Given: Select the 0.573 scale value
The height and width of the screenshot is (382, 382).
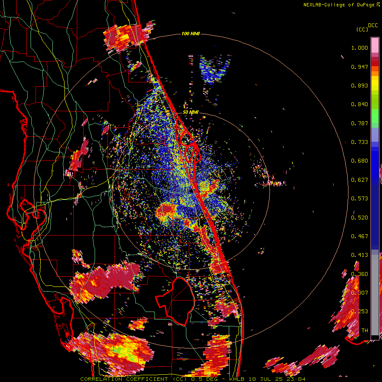Looking at the screenshot, I should coord(360,199).
